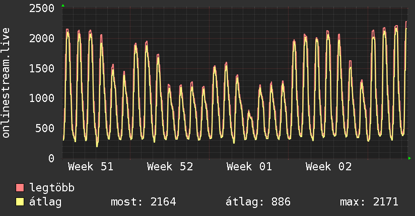This screenshot has width=415, height=216.
Task: Click the green arrow atop the y-axis
Action: [63, 6]
